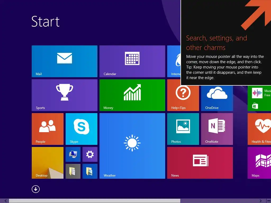The width and height of the screenshot is (271, 203).
Task: Open the Help+Tips tile
Action: click(x=183, y=98)
